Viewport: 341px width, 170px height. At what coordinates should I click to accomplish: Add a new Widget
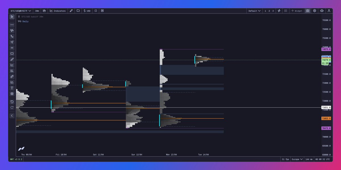pyautogui.click(x=297, y=11)
